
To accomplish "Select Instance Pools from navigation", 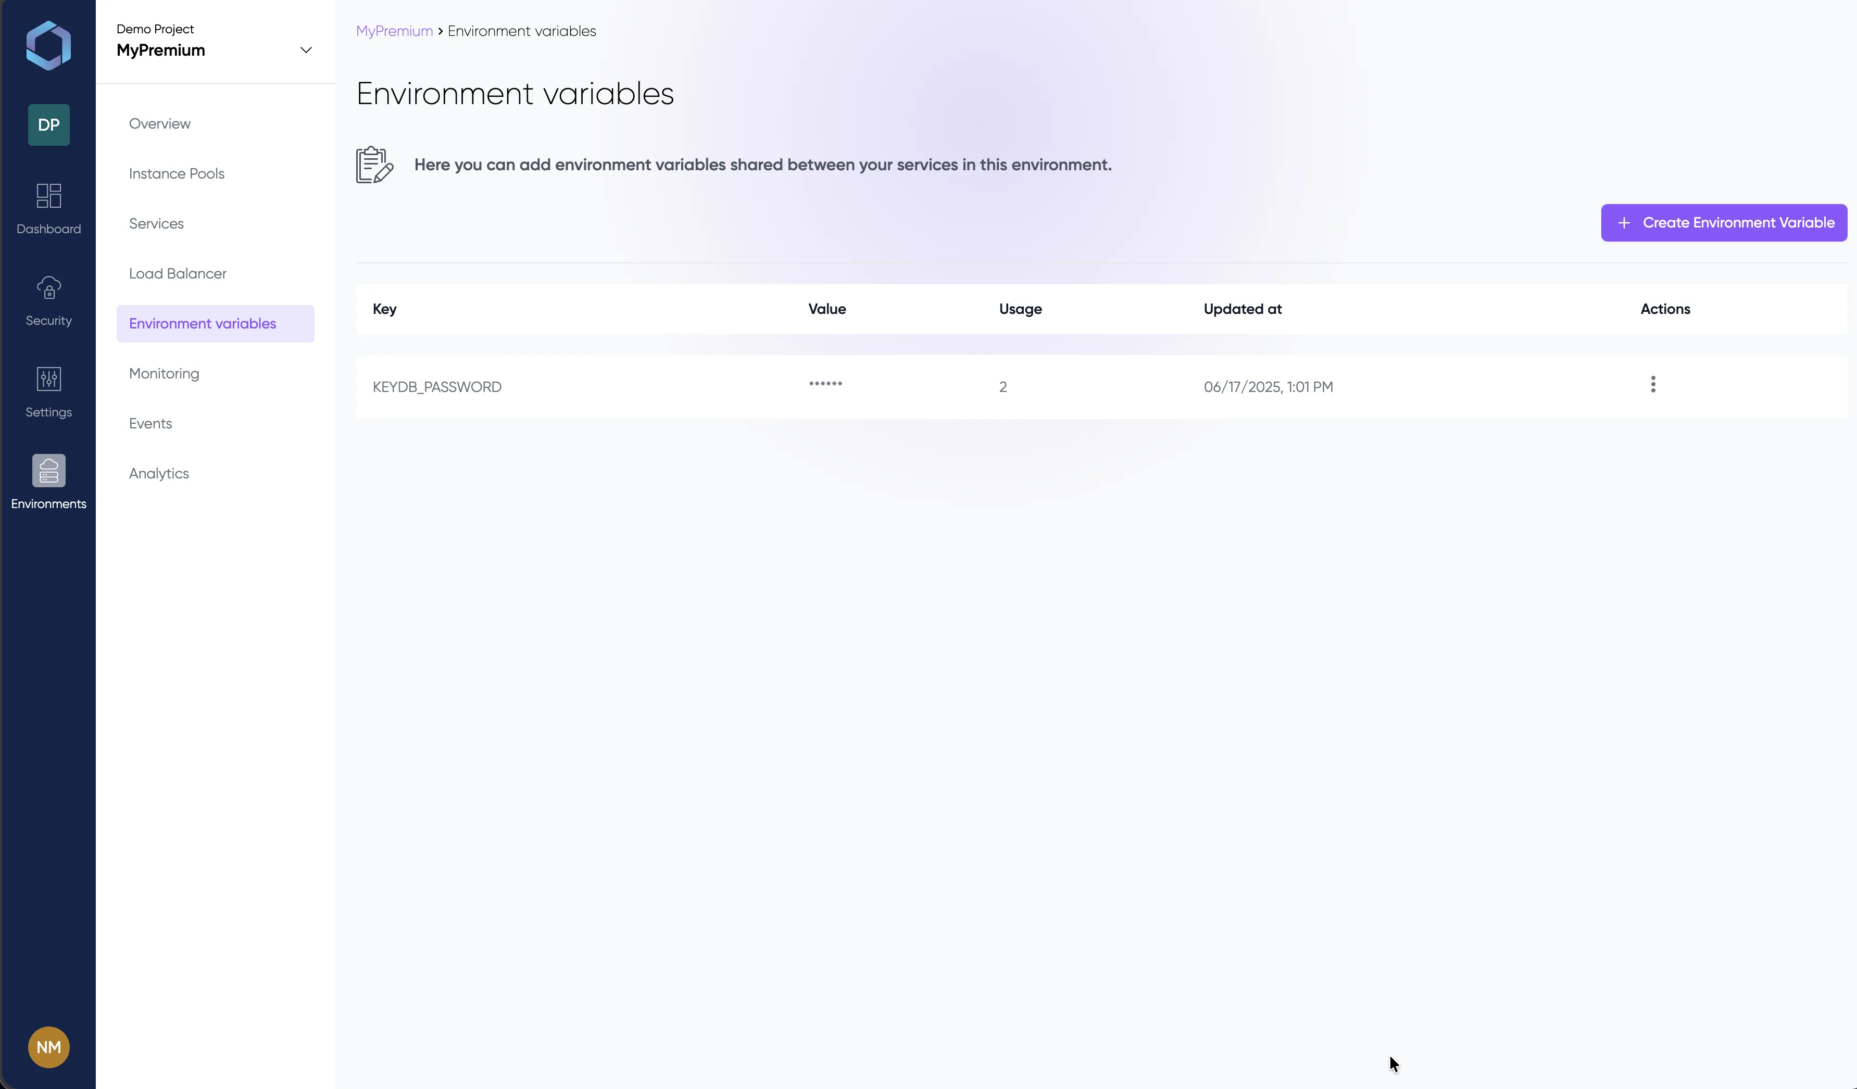I will pos(176,173).
